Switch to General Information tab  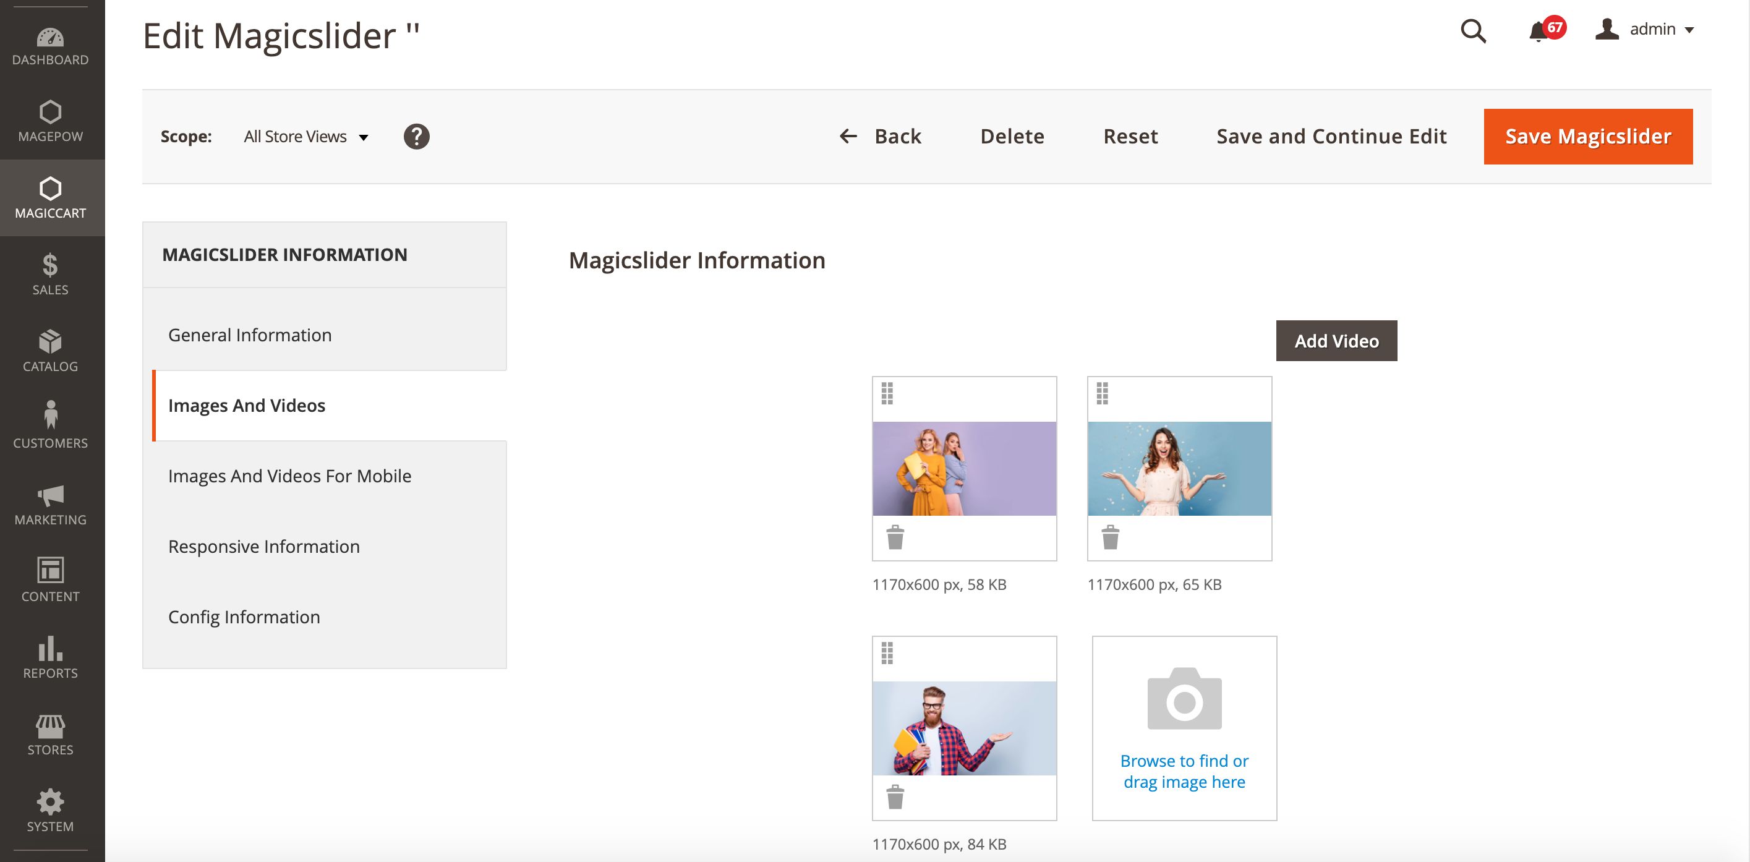[x=250, y=335]
